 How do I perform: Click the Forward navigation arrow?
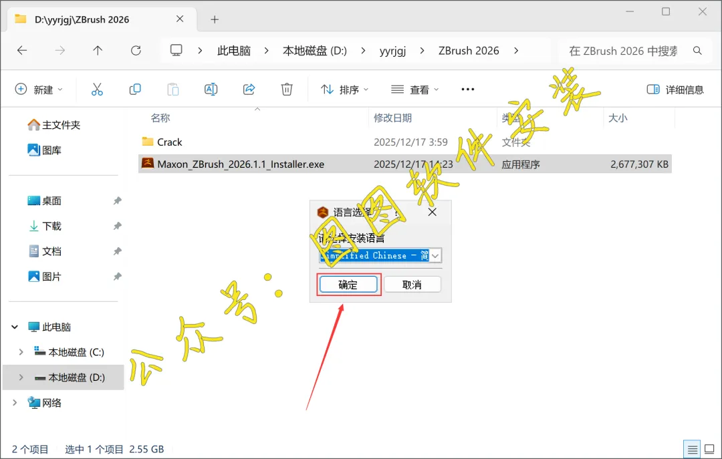coord(60,51)
